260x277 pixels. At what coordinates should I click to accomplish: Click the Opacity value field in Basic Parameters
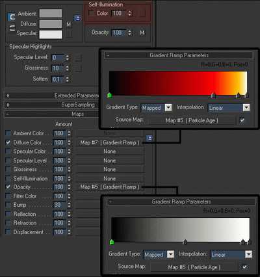pos(119,33)
